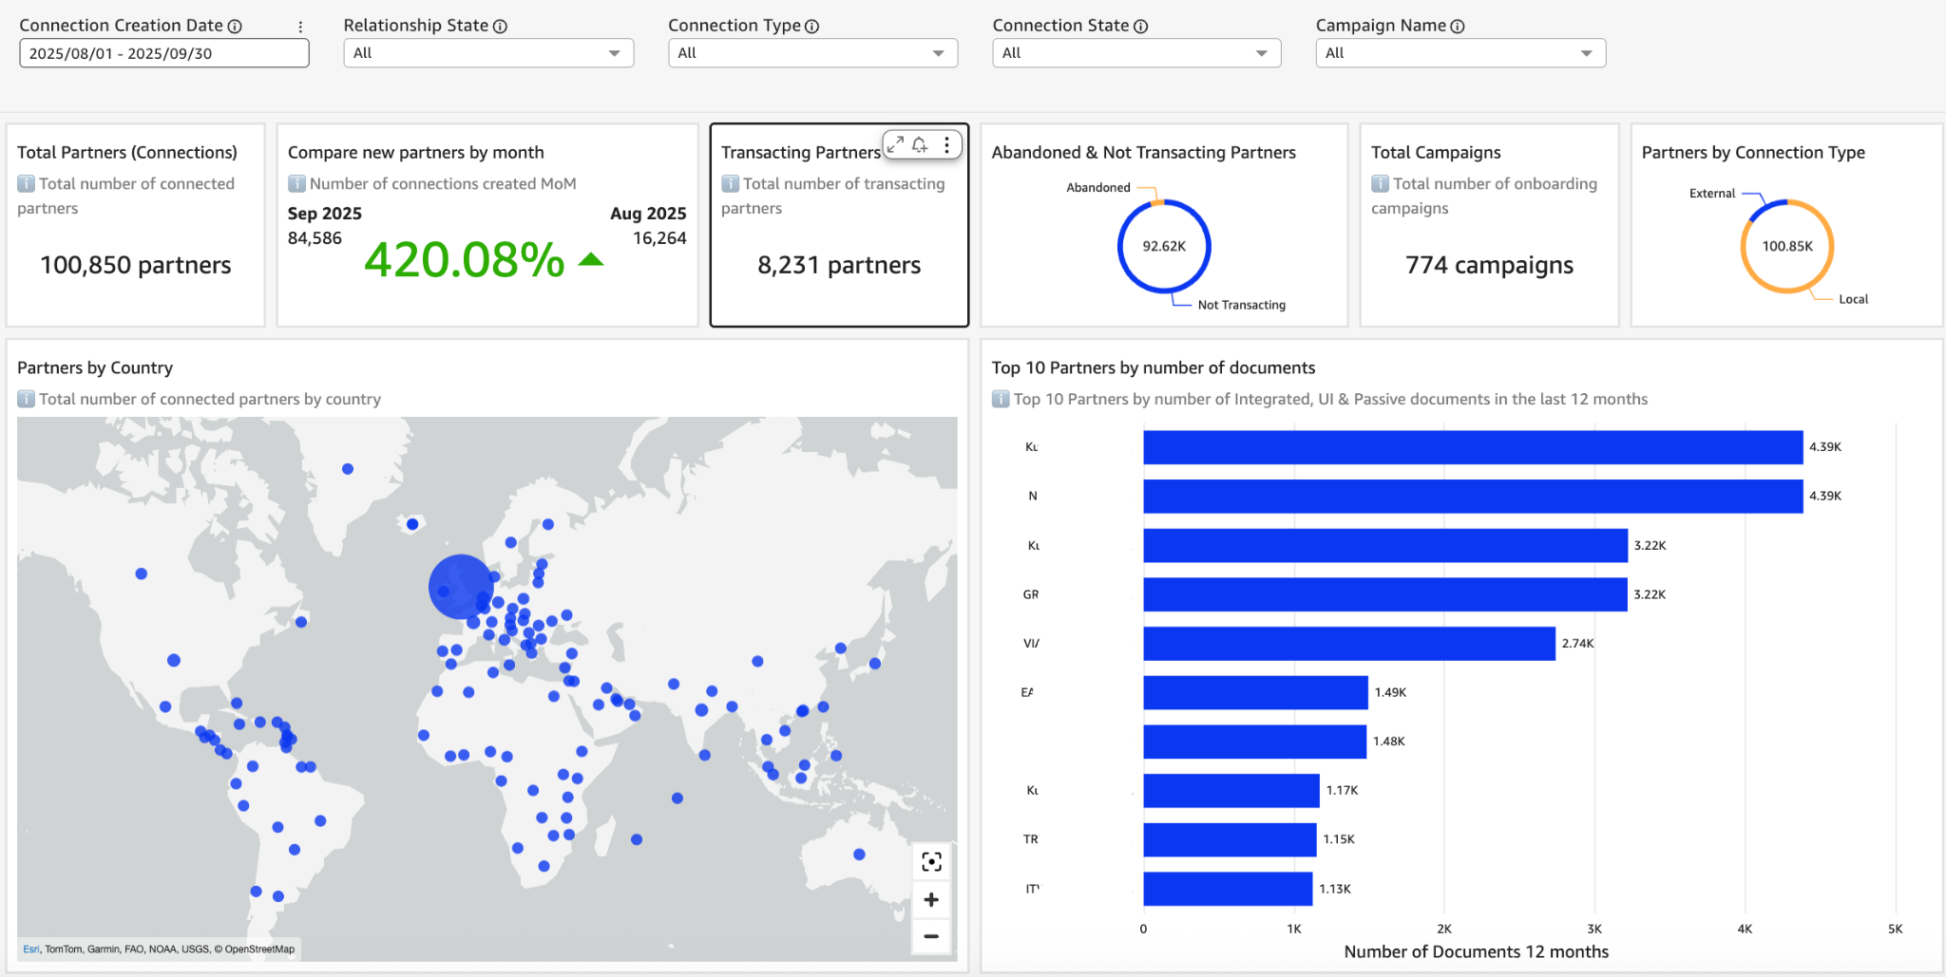Create alert on Transacting Partners card
The height and width of the screenshot is (977, 1946).
coord(920,145)
